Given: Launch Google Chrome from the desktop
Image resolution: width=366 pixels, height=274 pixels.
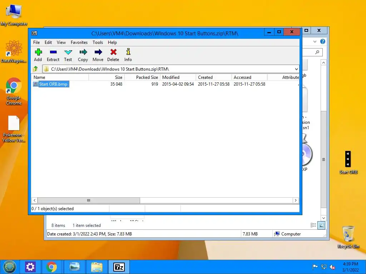Looking at the screenshot, I should coord(14,91).
